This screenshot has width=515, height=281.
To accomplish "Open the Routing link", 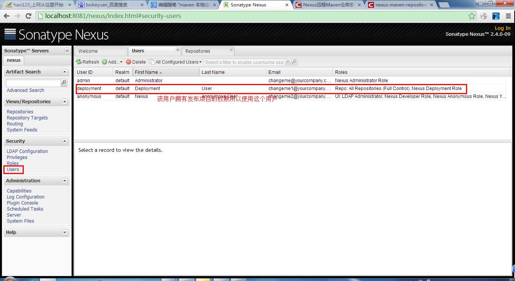I will pyautogui.click(x=15, y=124).
